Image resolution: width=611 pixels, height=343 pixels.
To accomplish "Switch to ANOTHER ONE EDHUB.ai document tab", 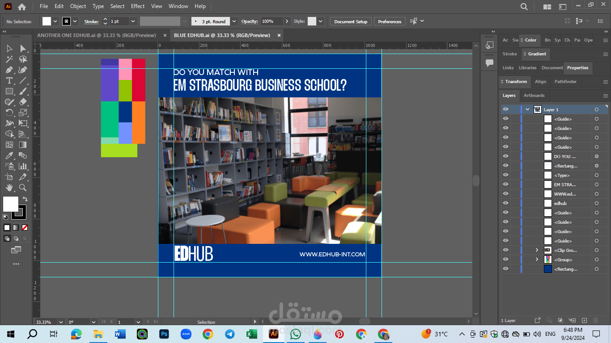I will (x=96, y=35).
